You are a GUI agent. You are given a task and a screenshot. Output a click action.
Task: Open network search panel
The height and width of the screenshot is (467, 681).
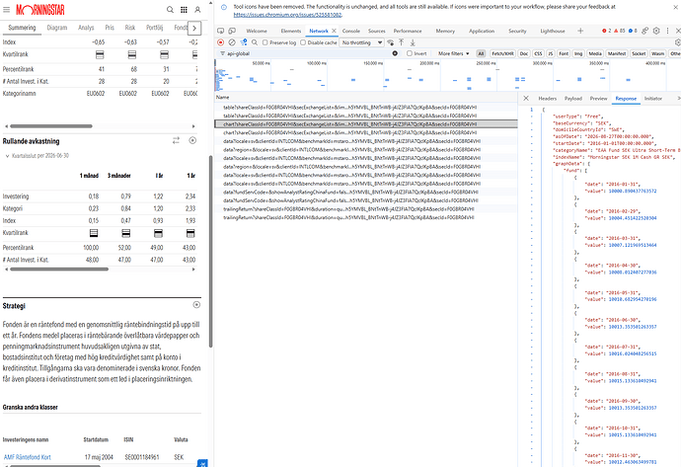click(255, 42)
